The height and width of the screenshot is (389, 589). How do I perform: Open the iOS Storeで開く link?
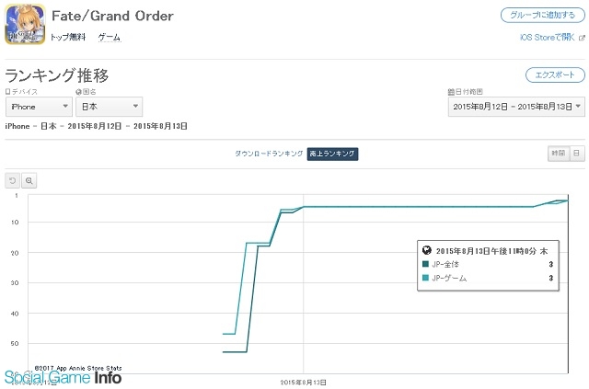point(548,37)
